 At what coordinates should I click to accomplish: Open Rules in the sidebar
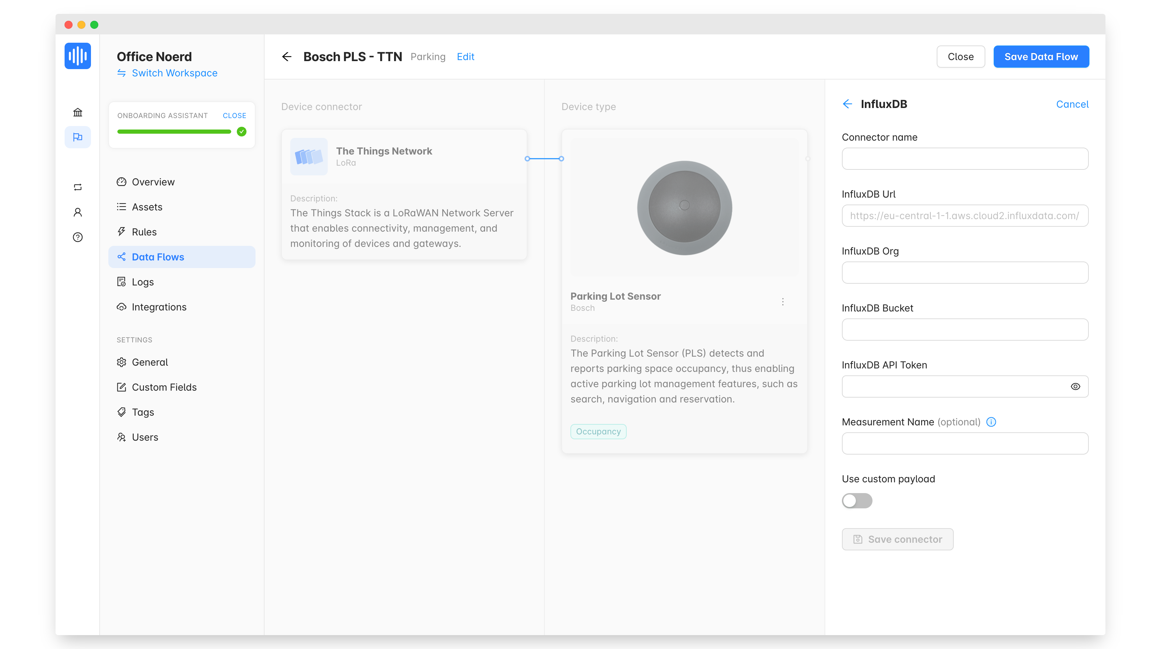pos(182,232)
